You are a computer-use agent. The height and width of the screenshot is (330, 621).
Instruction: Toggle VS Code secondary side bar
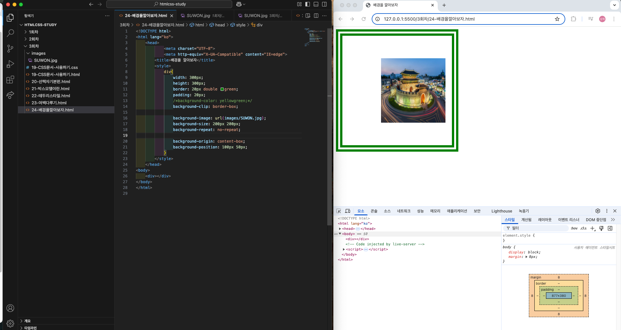tap(324, 4)
